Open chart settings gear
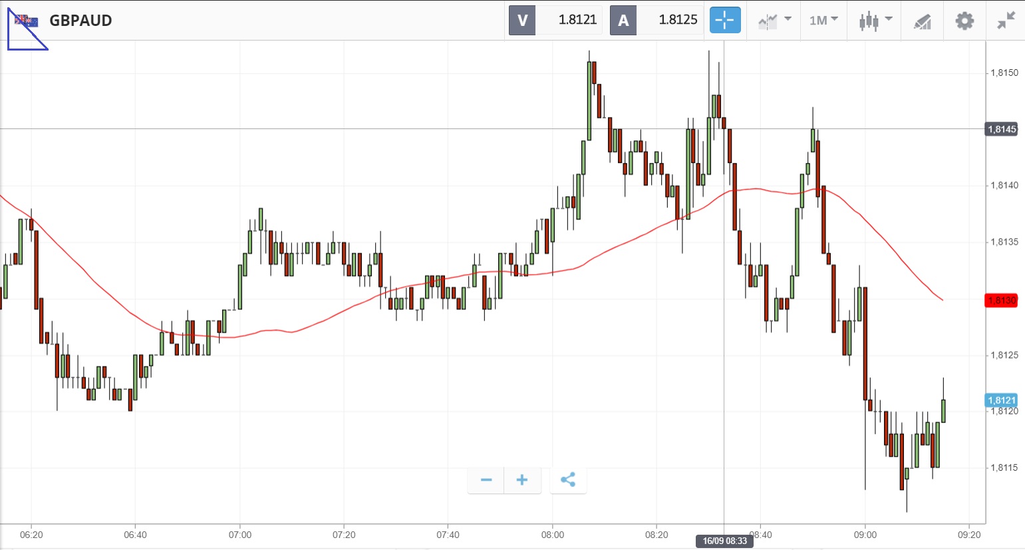The height and width of the screenshot is (550, 1025). (964, 21)
